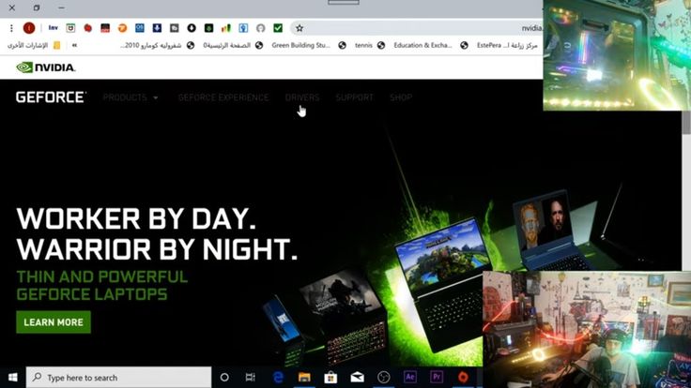Open Task View in taskbar
691x388 pixels.
[x=251, y=378]
